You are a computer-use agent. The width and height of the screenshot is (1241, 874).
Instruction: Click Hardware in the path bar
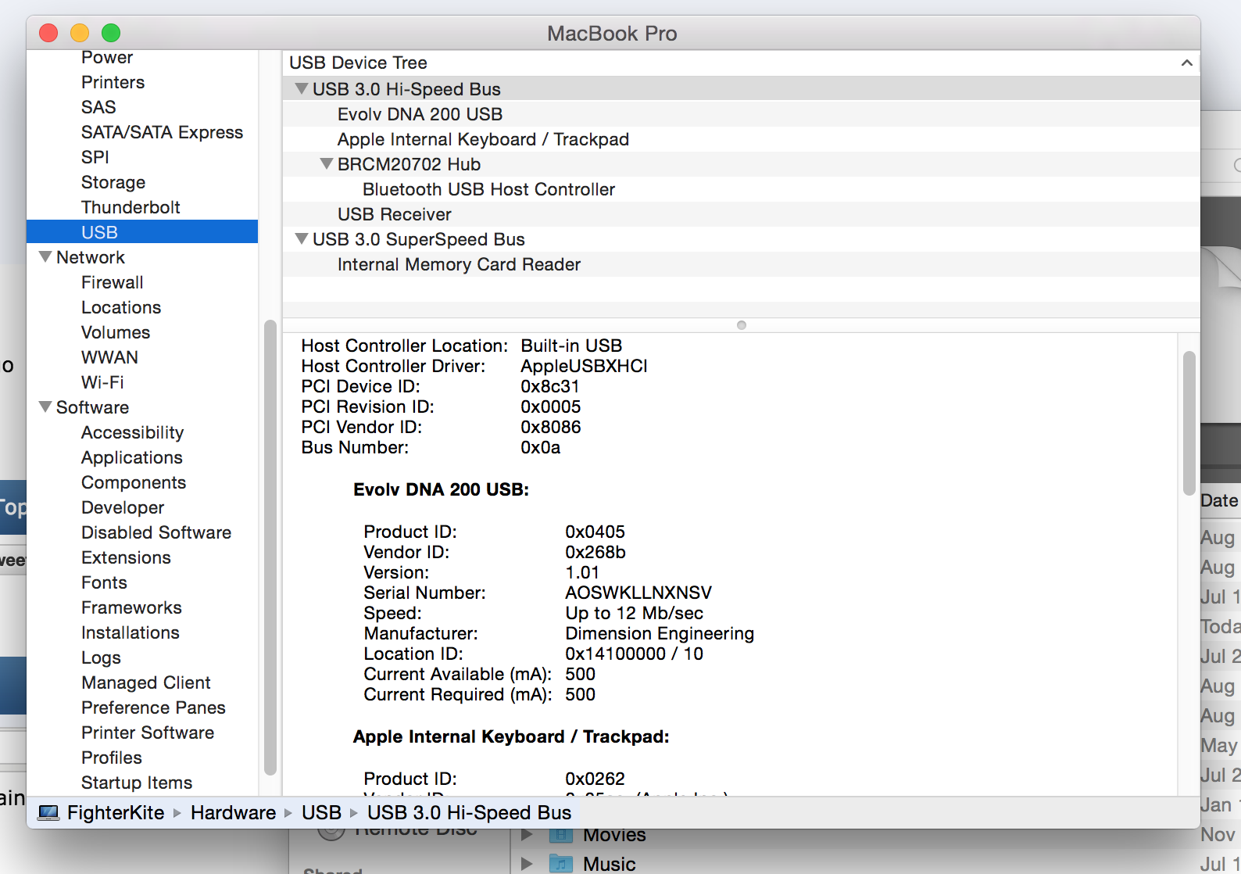point(233,813)
